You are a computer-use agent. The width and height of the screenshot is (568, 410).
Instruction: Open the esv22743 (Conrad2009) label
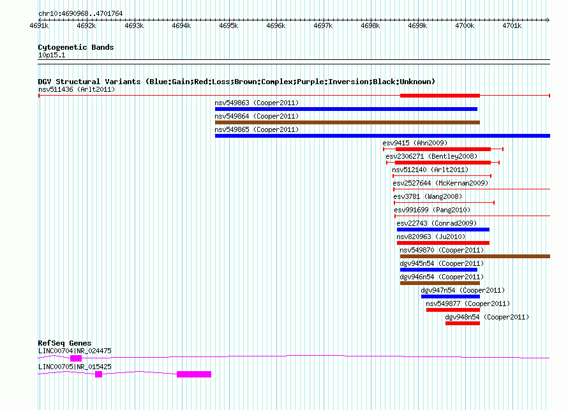pos(437,223)
